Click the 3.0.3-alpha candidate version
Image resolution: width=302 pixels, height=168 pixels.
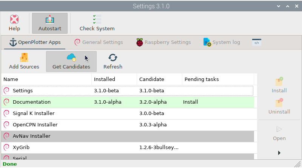pos(153,125)
